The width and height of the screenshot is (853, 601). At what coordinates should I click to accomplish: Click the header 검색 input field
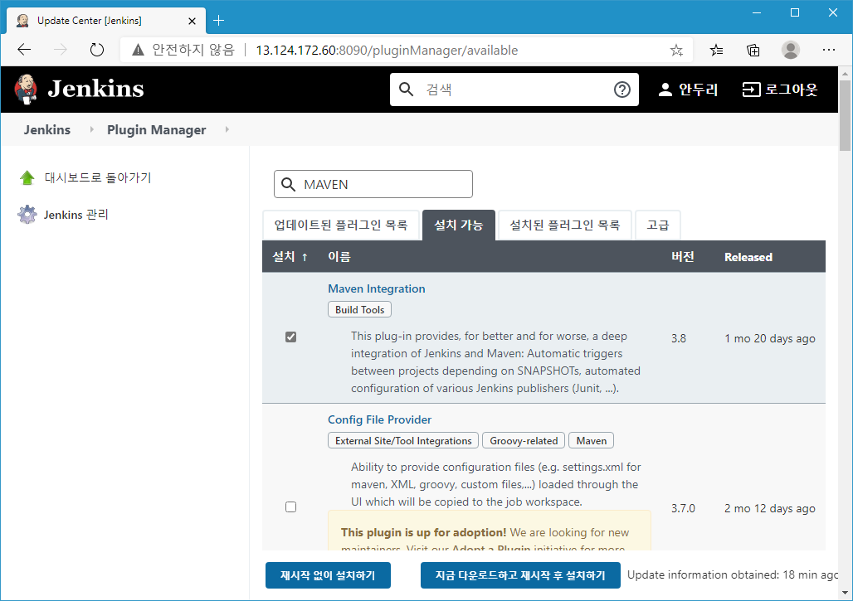pos(514,90)
